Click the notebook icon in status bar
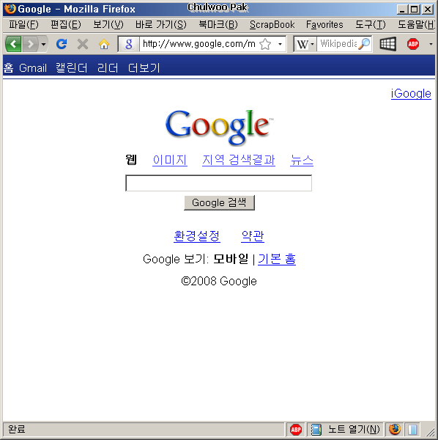 pos(316,430)
